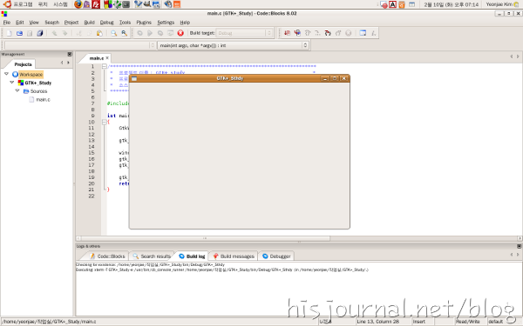
Task: Click the Step out debug icon
Action: [x=338, y=33]
